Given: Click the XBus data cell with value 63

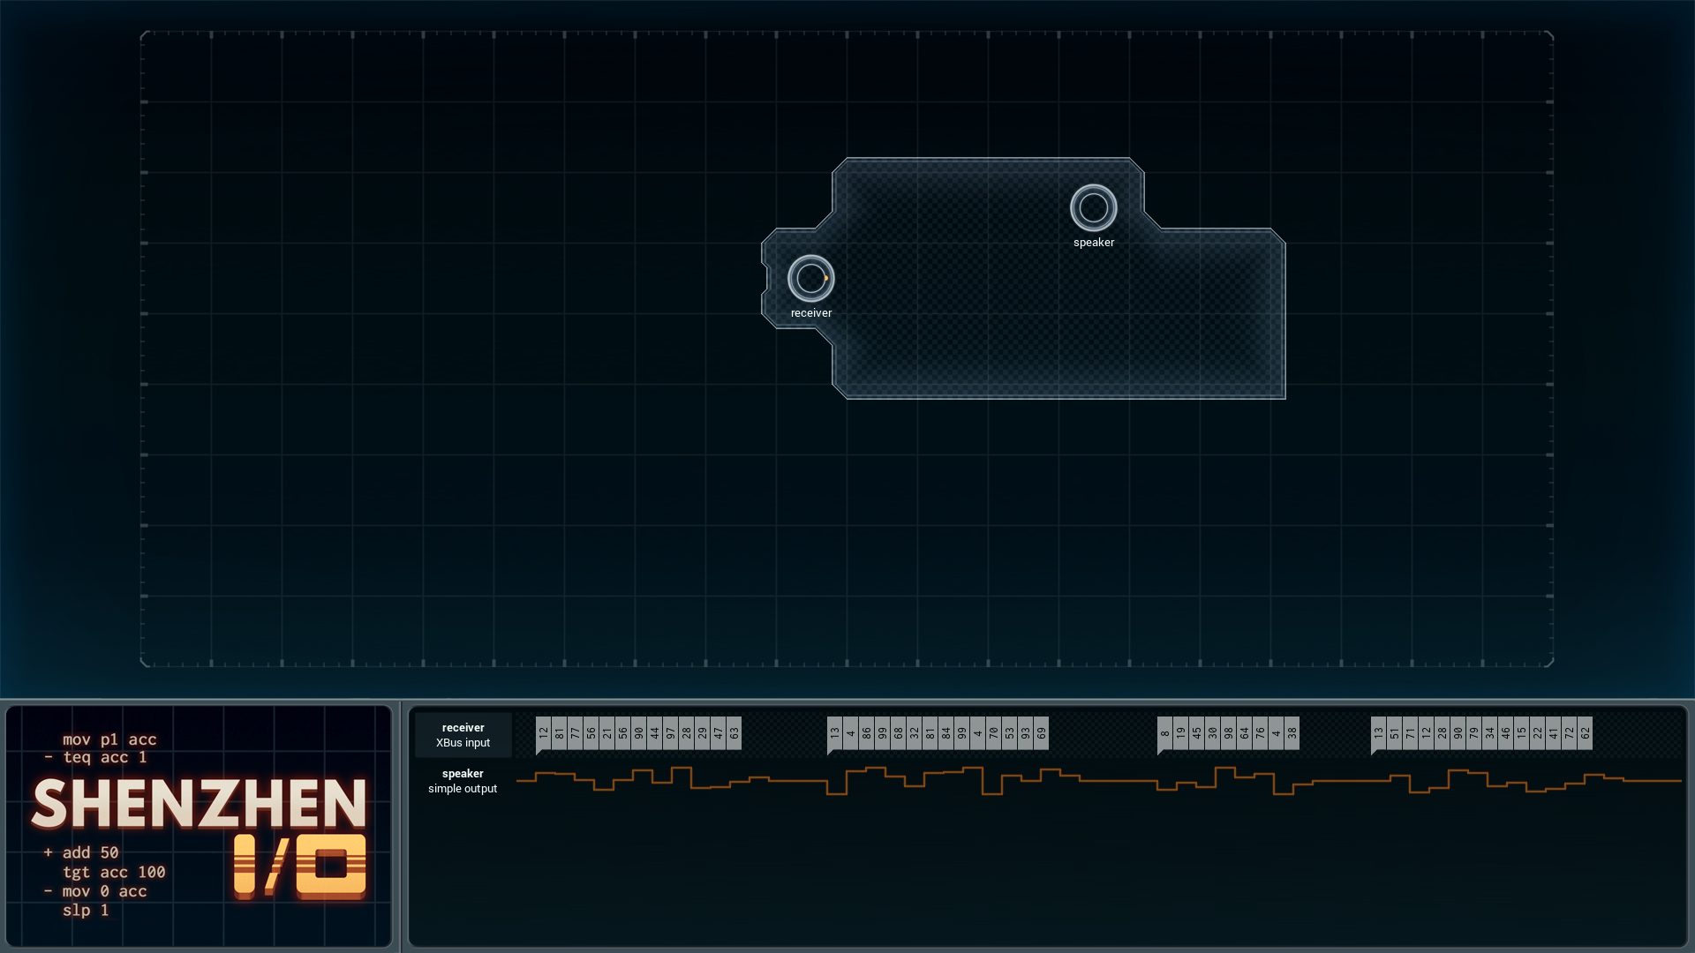Looking at the screenshot, I should [734, 733].
